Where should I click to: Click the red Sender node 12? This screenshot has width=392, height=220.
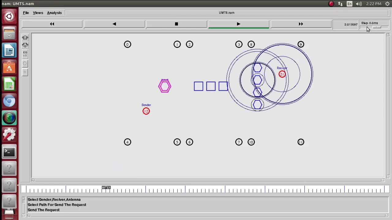[x=146, y=111]
